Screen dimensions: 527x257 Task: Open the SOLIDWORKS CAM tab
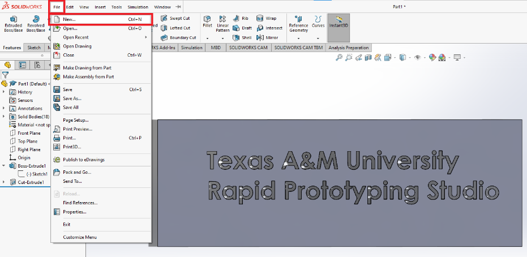click(x=247, y=48)
